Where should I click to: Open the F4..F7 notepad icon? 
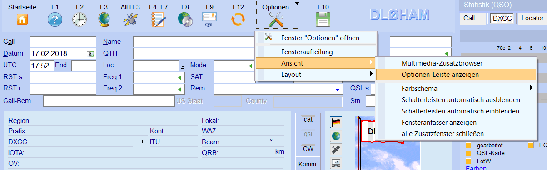coord(159,19)
